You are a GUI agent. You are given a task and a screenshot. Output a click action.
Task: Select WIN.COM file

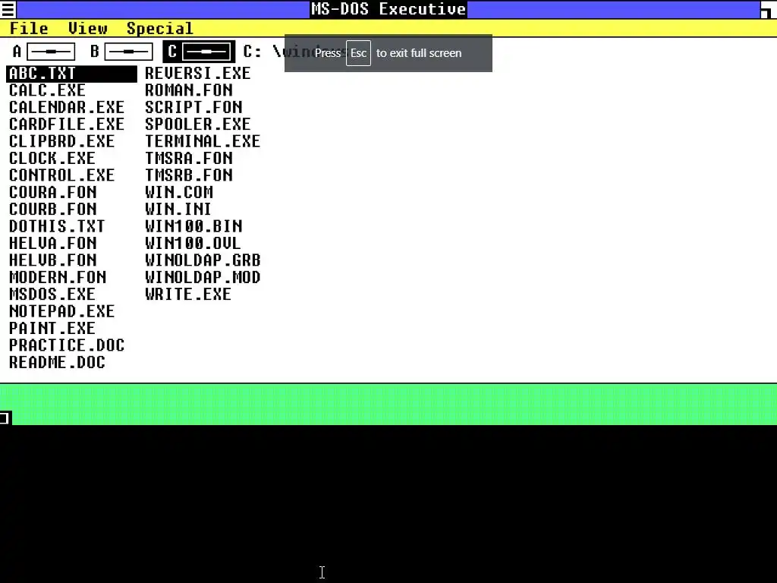click(179, 192)
